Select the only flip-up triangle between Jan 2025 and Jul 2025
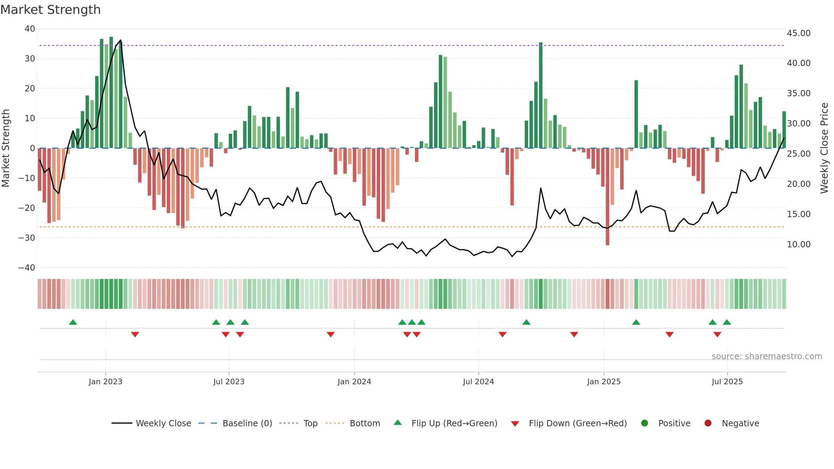Image resolution: width=834 pixels, height=469 pixels. coord(636,322)
